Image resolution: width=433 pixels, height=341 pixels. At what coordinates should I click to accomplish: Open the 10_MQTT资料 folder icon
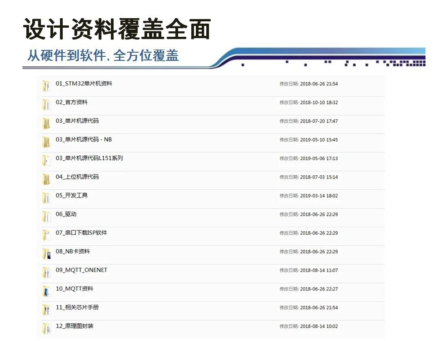pyautogui.click(x=46, y=291)
